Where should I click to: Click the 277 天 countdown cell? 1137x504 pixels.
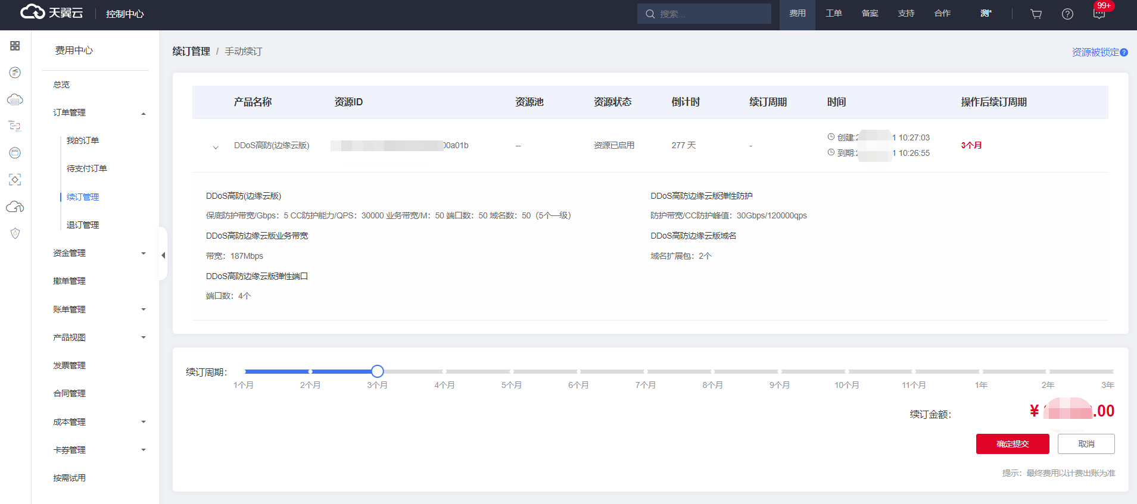point(684,145)
